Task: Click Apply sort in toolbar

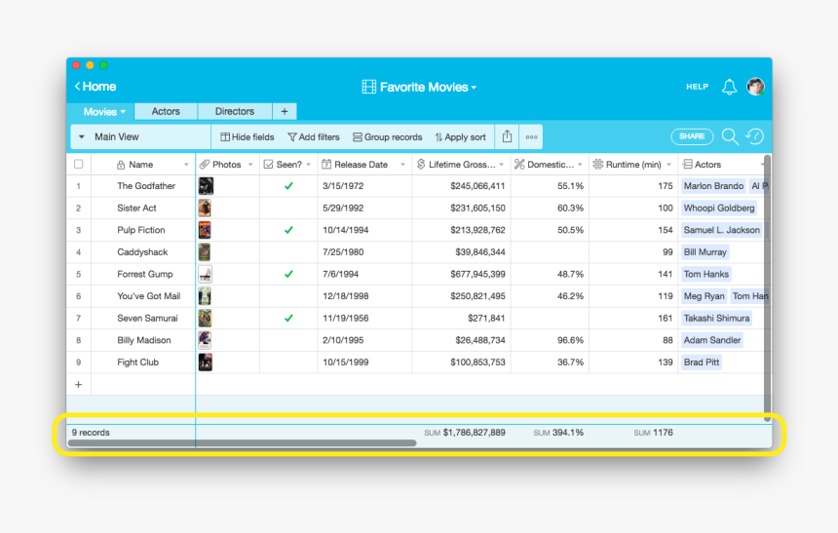Action: [460, 137]
